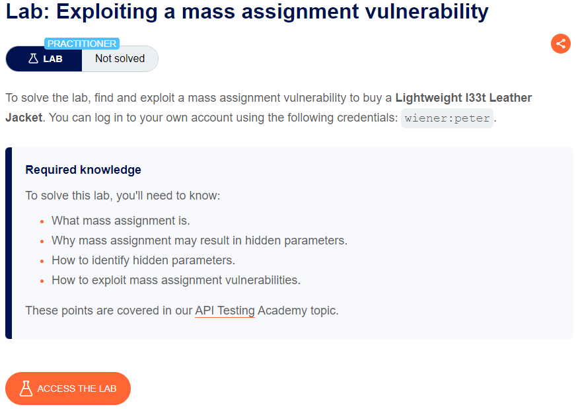Click 'Academy topic.' text after link
Screen dimensions: 580x409
click(298, 310)
